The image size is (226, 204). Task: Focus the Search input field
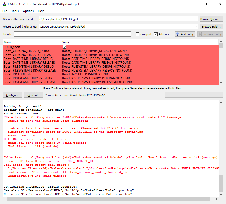72,34
